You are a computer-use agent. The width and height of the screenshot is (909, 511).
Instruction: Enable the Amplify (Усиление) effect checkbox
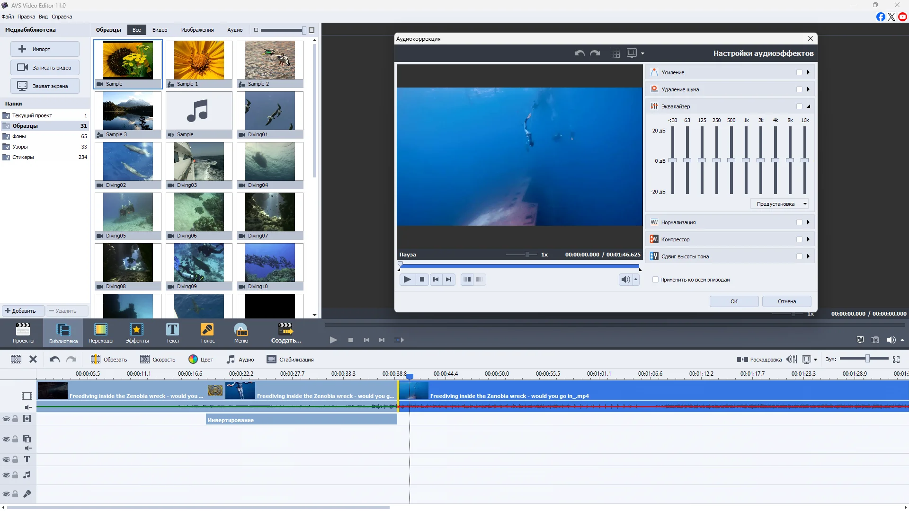pyautogui.click(x=799, y=72)
